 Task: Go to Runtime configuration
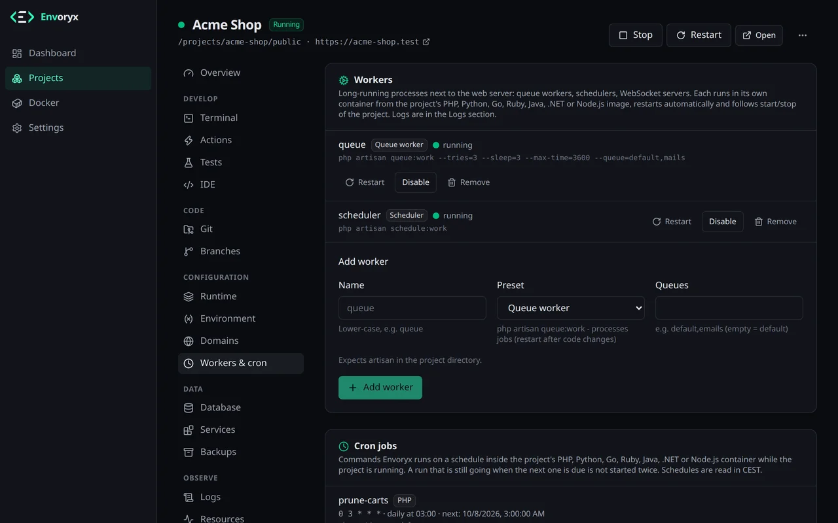(241, 296)
